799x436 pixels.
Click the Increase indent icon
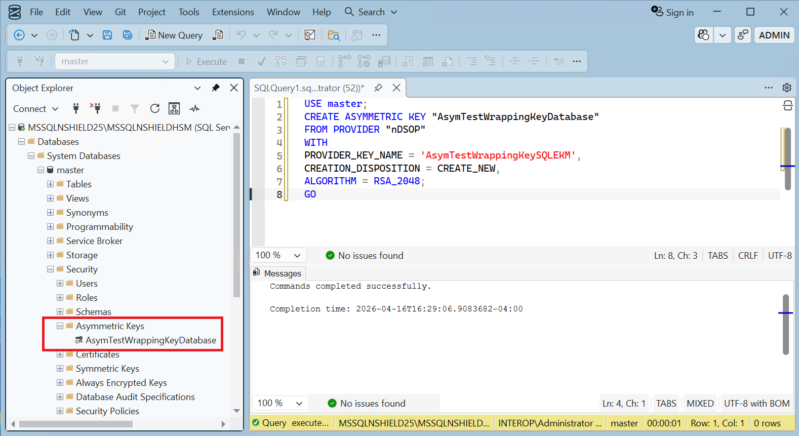(534, 61)
